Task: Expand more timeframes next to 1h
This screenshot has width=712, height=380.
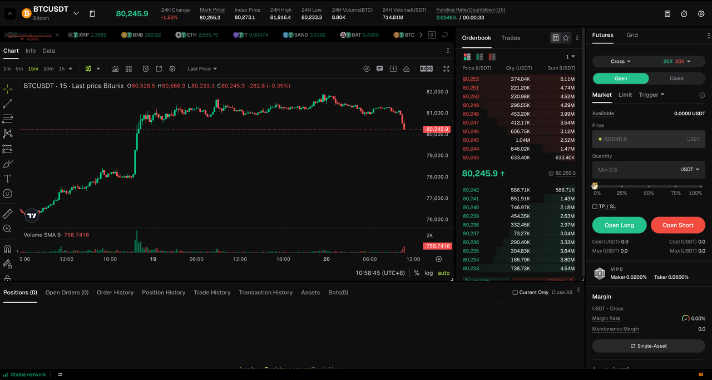Action: 71,69
